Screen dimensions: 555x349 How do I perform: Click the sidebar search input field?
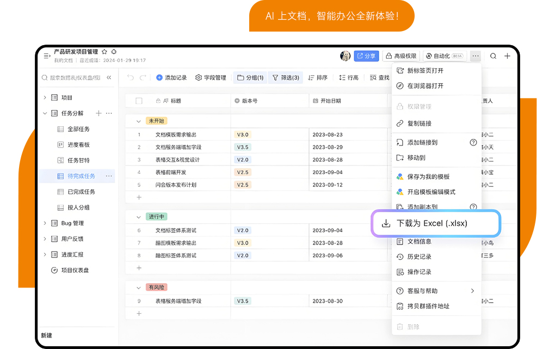pos(75,78)
